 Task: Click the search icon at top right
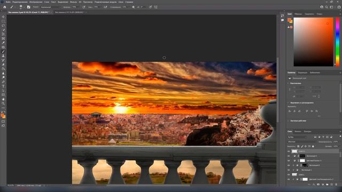pos(327,7)
